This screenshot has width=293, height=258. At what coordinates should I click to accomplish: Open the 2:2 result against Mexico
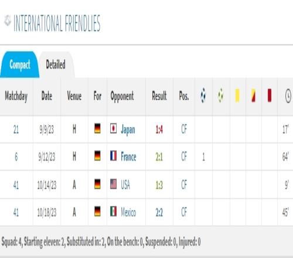click(x=159, y=212)
